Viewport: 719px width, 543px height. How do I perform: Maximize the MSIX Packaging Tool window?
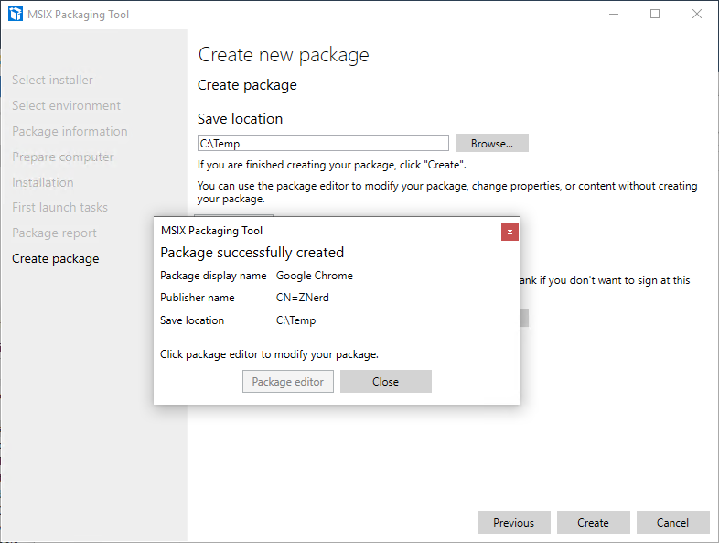655,15
